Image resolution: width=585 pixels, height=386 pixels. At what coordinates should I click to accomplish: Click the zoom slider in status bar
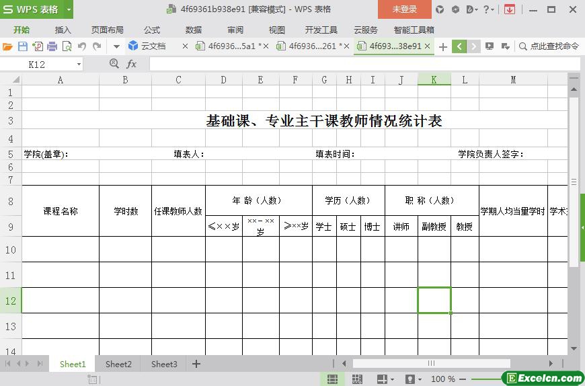(x=484, y=379)
